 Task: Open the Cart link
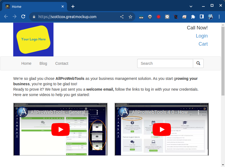(x=203, y=44)
